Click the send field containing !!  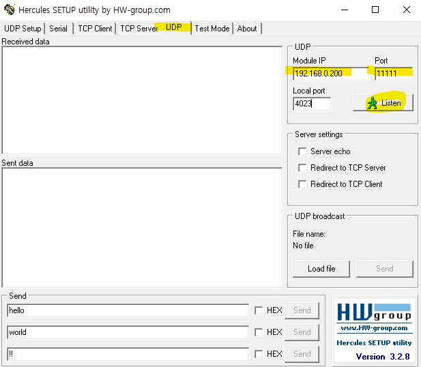(128, 354)
